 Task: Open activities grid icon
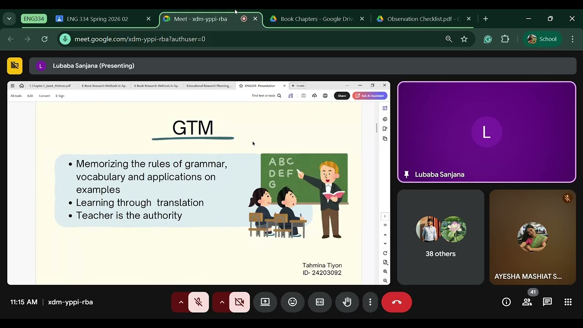[568, 302]
